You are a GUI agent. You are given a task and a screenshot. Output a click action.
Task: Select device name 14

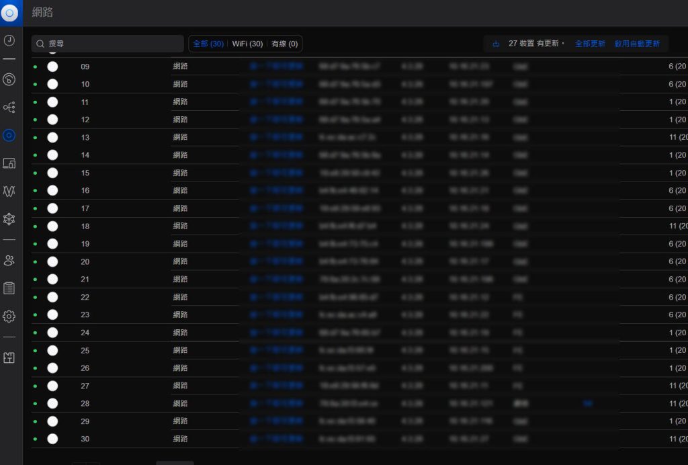85,155
